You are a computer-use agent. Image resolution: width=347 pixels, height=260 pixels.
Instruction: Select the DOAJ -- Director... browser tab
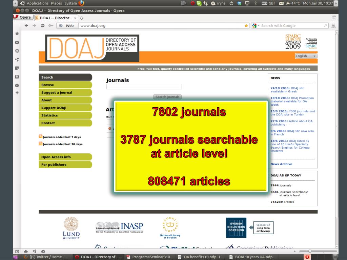(56, 18)
